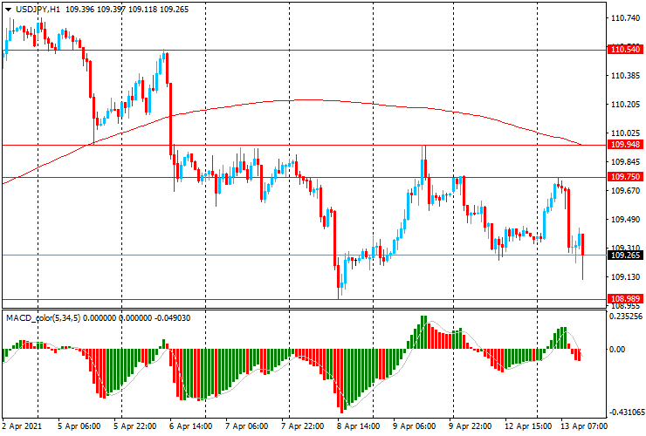Screen dimensions: 646x436
Task: Click the 109.130 price scale value
Action: [625, 277]
